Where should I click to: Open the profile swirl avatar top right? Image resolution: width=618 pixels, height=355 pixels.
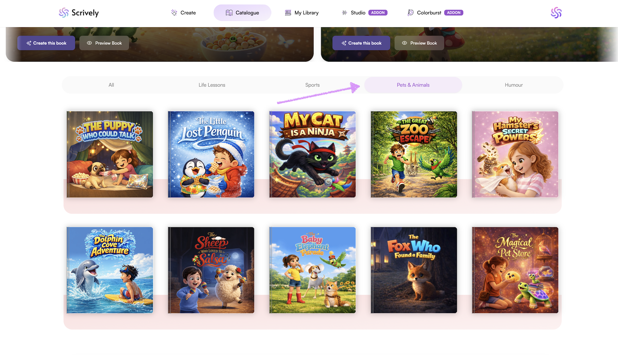[556, 13]
